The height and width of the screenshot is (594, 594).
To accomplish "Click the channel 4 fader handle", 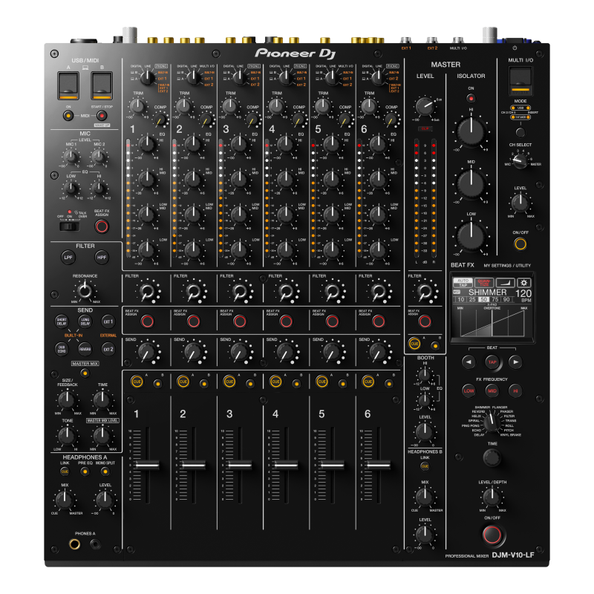I will click(x=286, y=465).
